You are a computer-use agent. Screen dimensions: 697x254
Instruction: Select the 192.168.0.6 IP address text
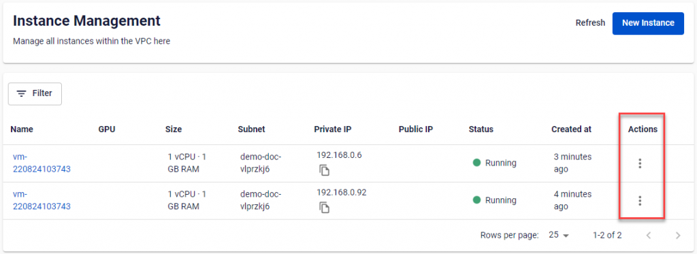pyautogui.click(x=339, y=155)
